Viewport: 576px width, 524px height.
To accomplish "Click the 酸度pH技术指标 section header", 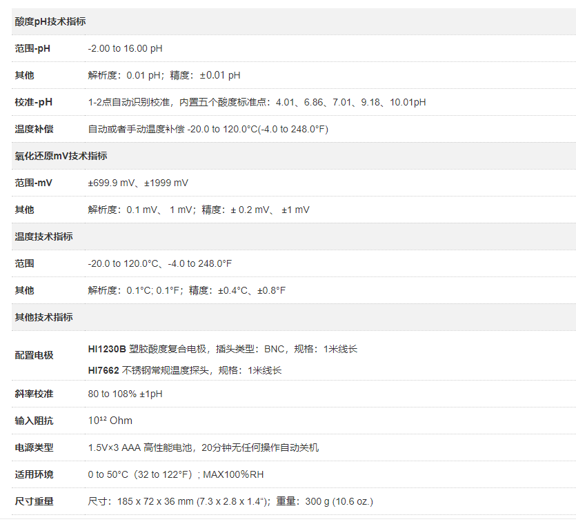I will [x=50, y=22].
